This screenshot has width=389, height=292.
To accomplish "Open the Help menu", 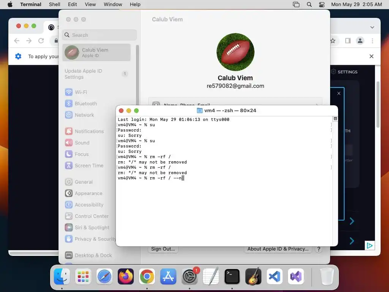I will (135, 5).
